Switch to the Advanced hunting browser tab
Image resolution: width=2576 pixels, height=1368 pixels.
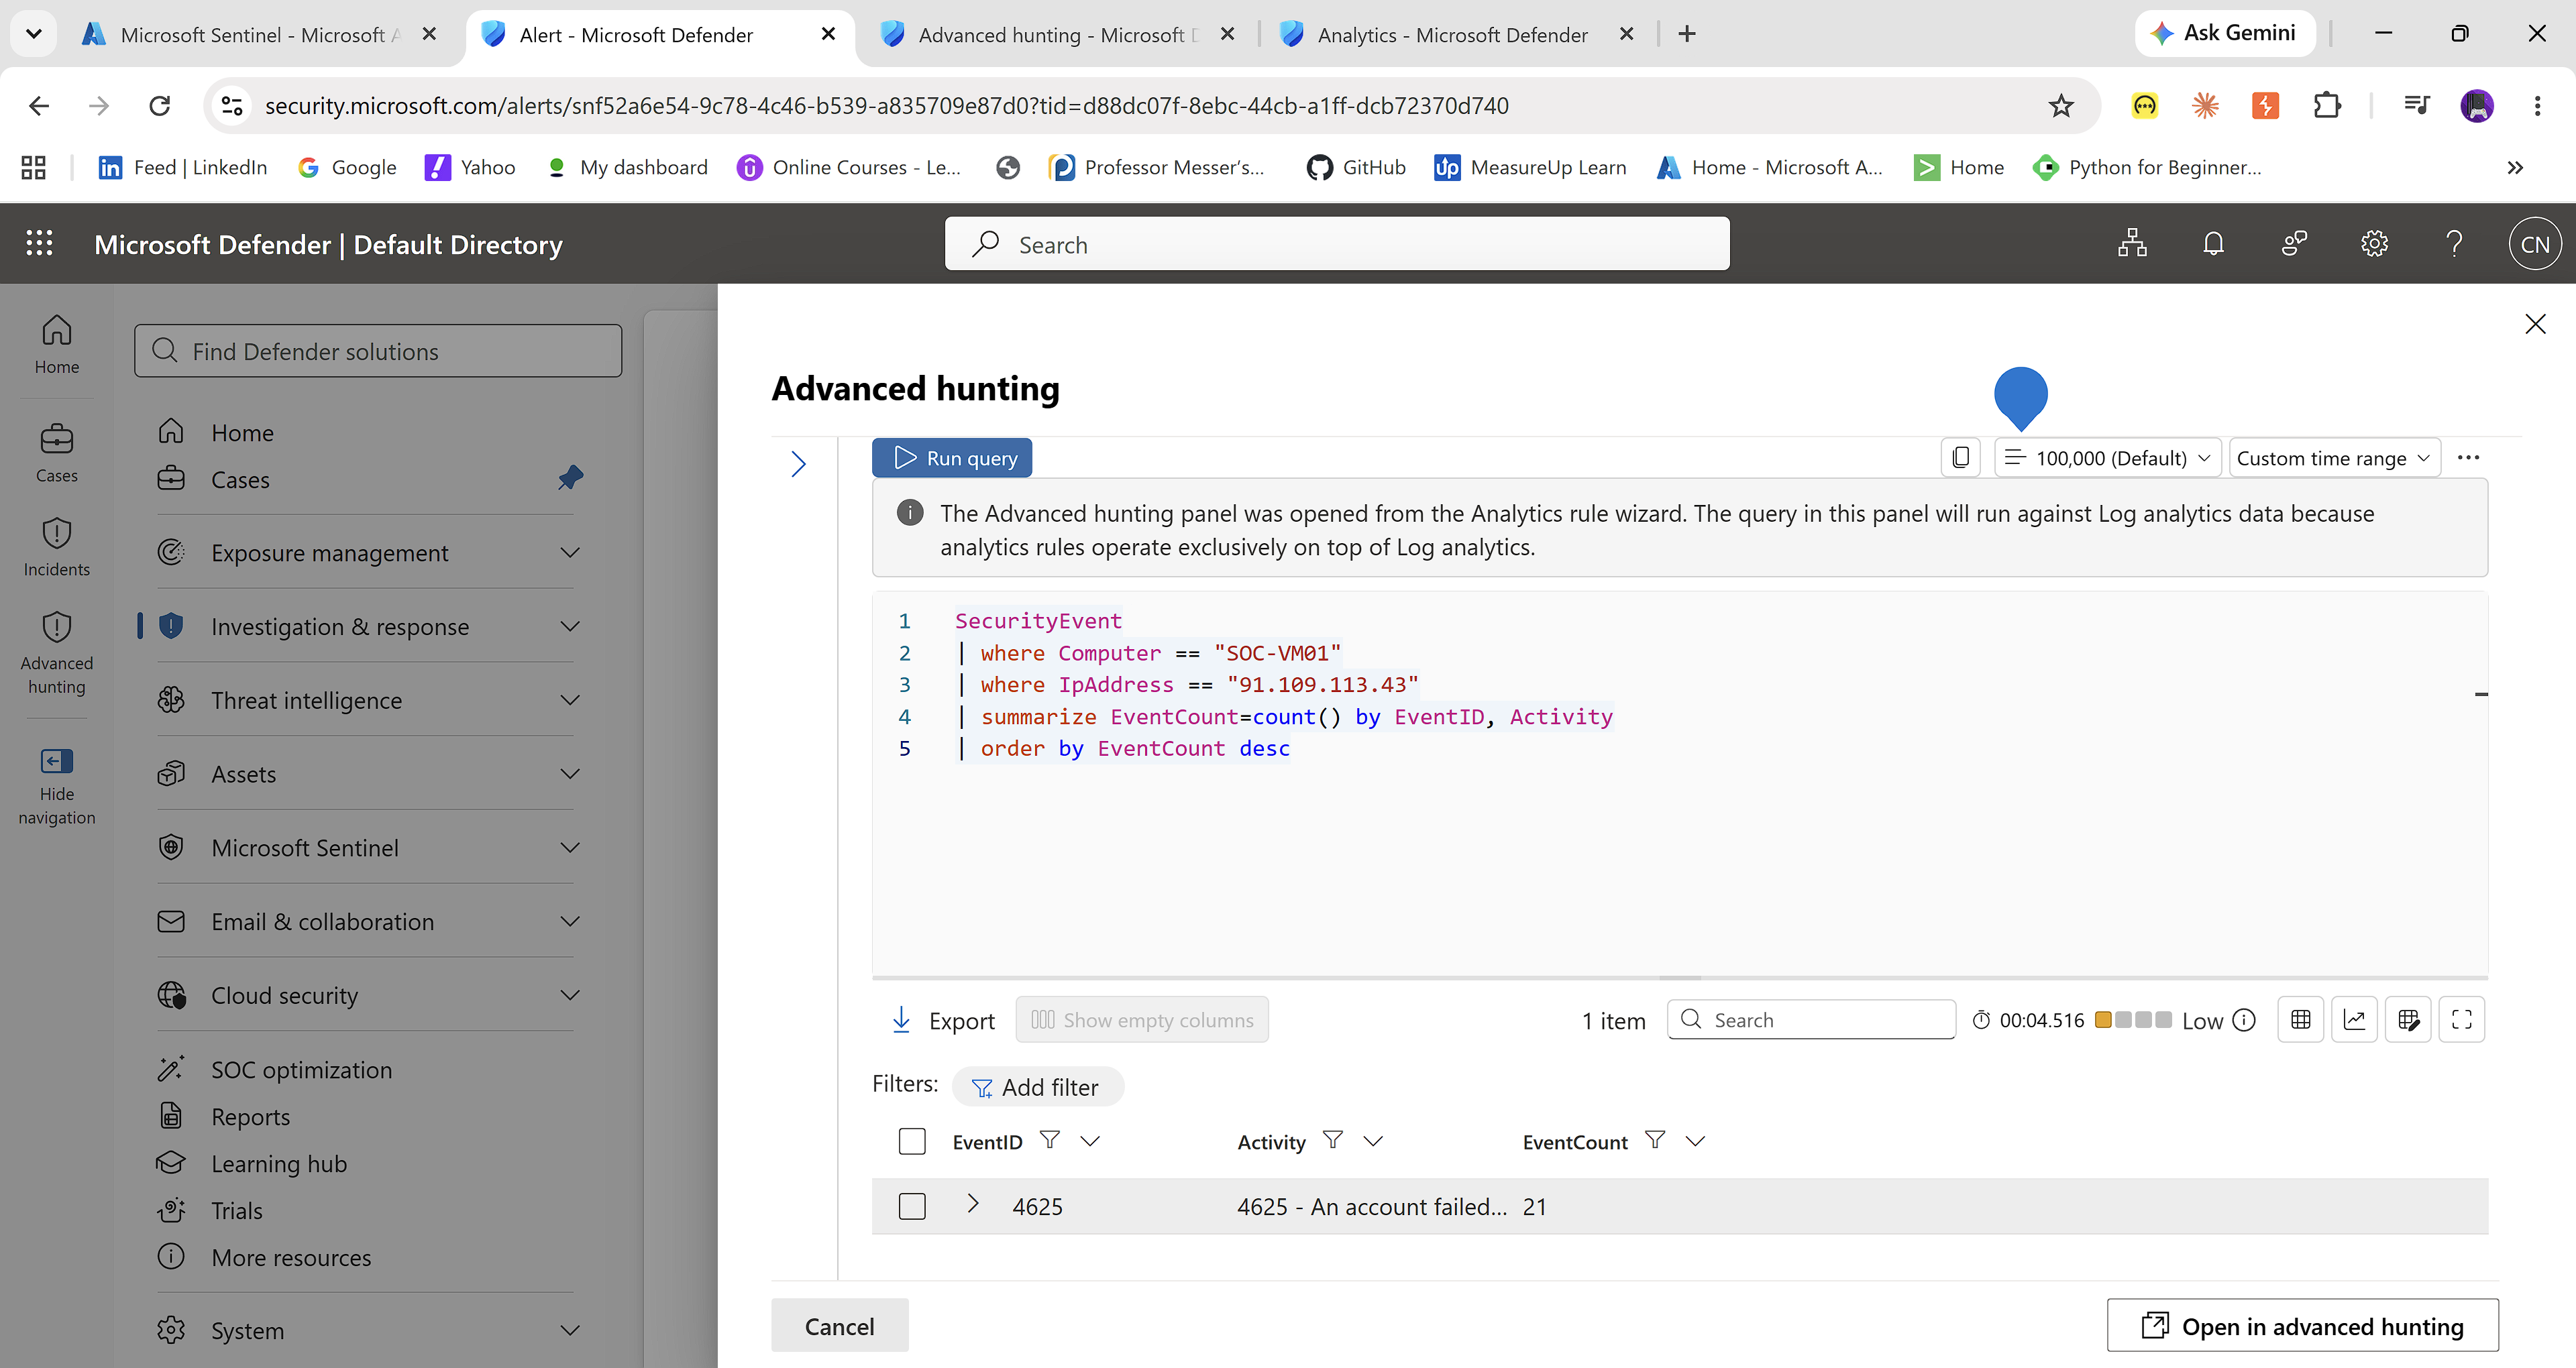1058,34
